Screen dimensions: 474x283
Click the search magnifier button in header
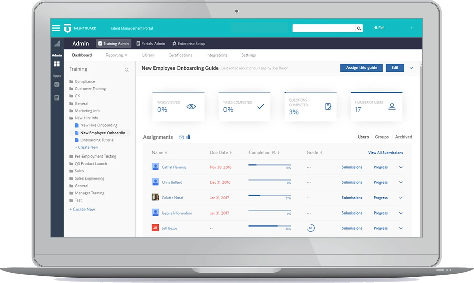tap(359, 28)
